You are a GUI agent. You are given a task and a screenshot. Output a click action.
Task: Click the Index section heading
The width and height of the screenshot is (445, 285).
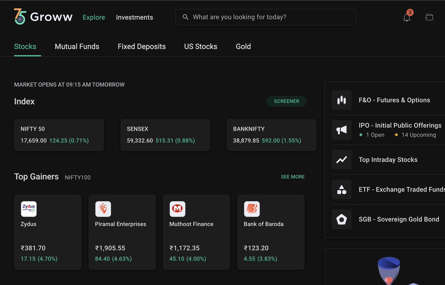click(24, 102)
